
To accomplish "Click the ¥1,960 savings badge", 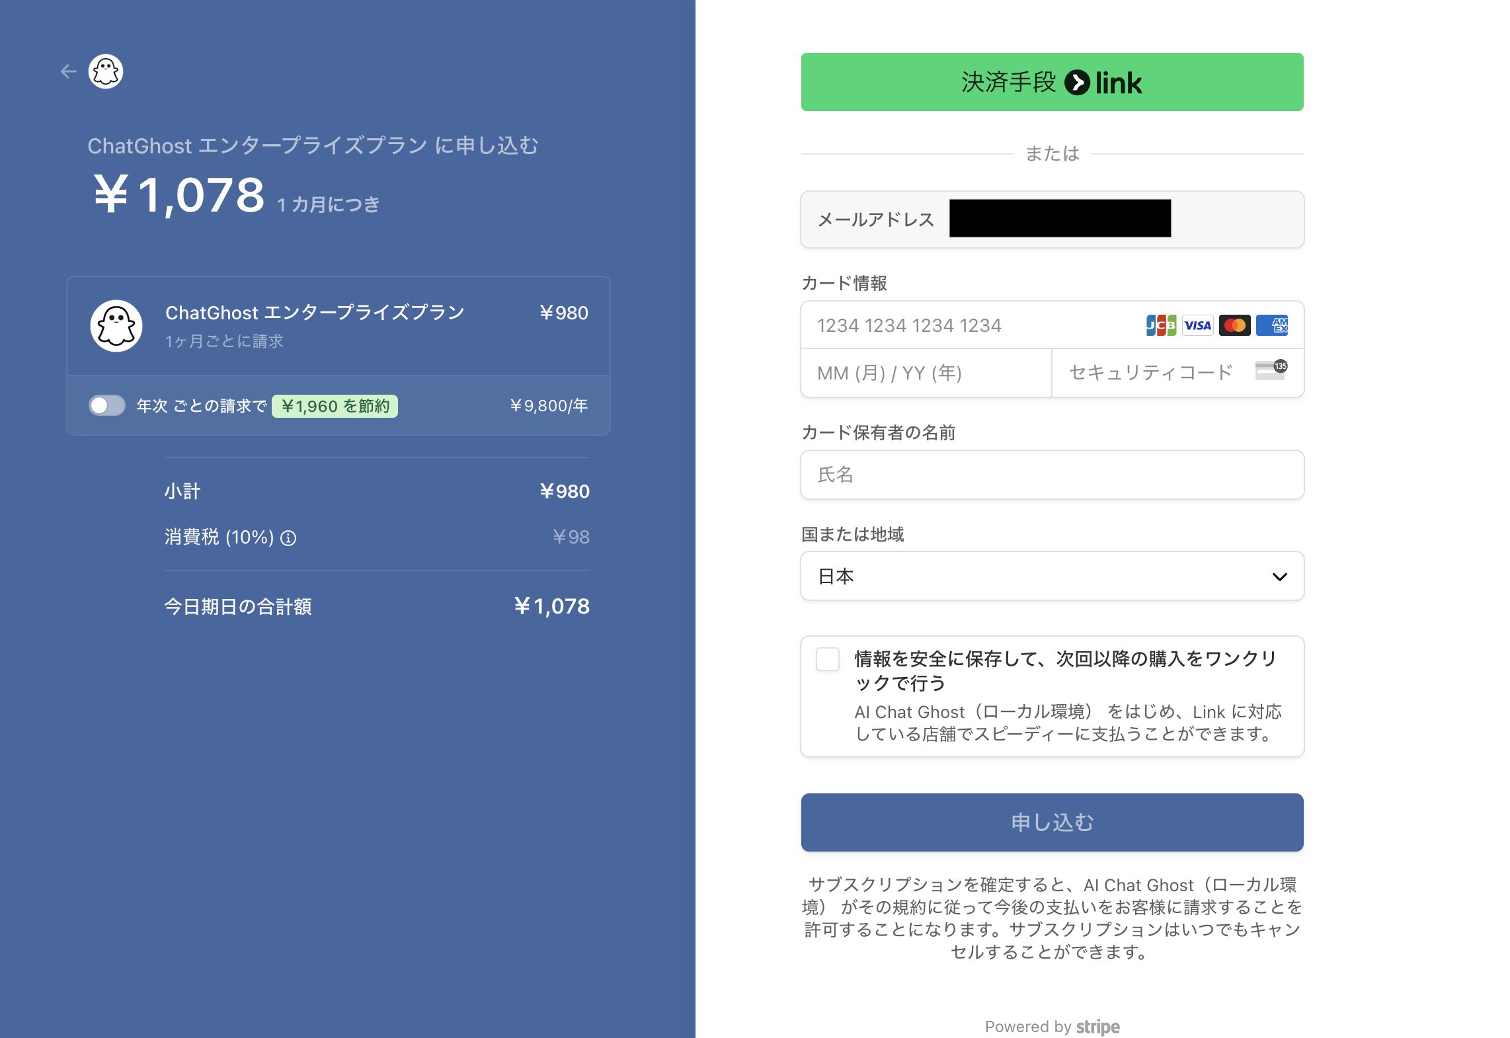I will (x=335, y=406).
